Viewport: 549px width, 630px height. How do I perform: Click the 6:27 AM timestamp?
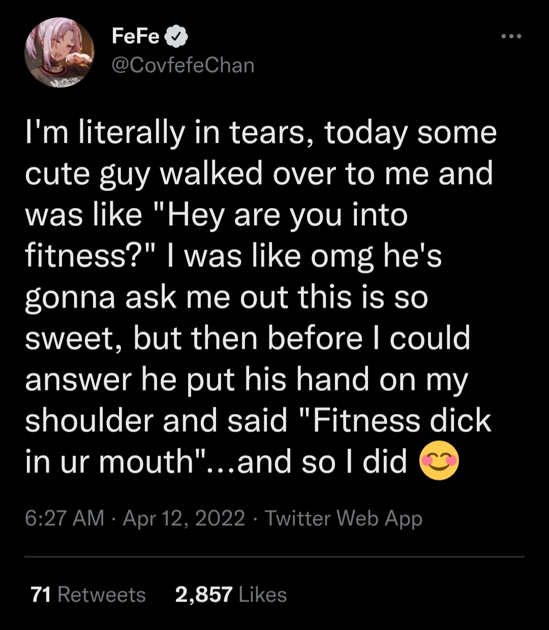pos(64,518)
